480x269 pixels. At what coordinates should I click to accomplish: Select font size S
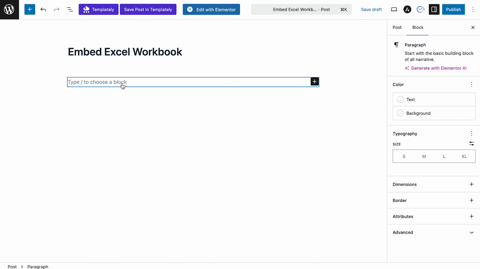404,156
